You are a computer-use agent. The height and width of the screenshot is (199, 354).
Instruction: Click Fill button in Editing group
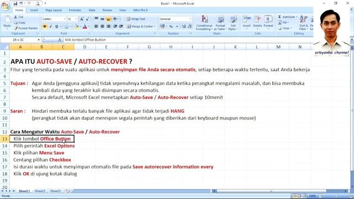[283, 23]
